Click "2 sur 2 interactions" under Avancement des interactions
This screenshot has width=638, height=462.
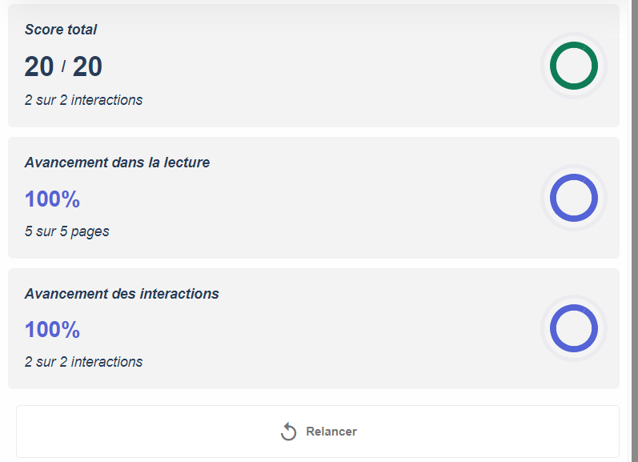(x=83, y=362)
